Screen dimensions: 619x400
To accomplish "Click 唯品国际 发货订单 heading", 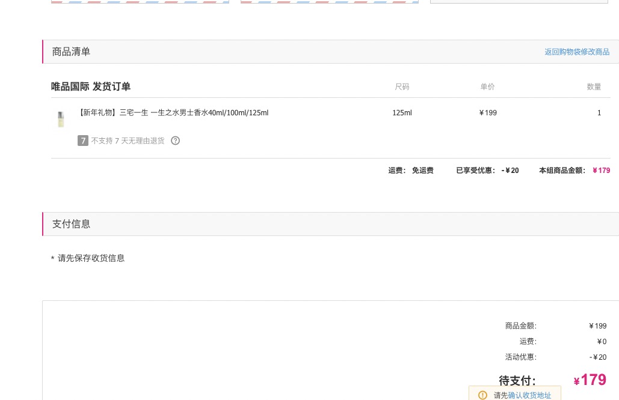I will pyautogui.click(x=91, y=86).
